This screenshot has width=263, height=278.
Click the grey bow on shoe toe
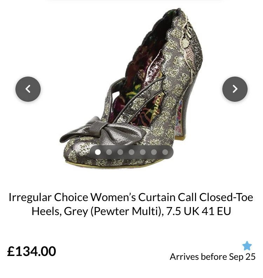[x=103, y=130]
